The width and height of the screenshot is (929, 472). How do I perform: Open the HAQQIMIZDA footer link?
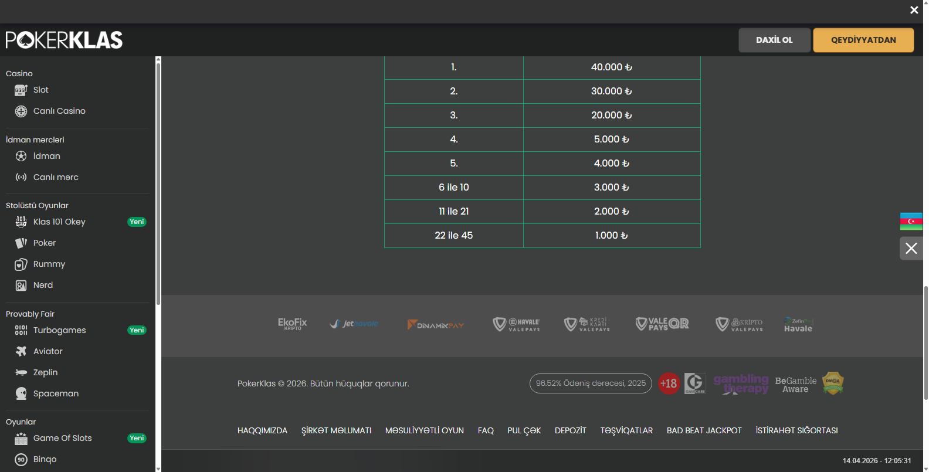click(262, 430)
